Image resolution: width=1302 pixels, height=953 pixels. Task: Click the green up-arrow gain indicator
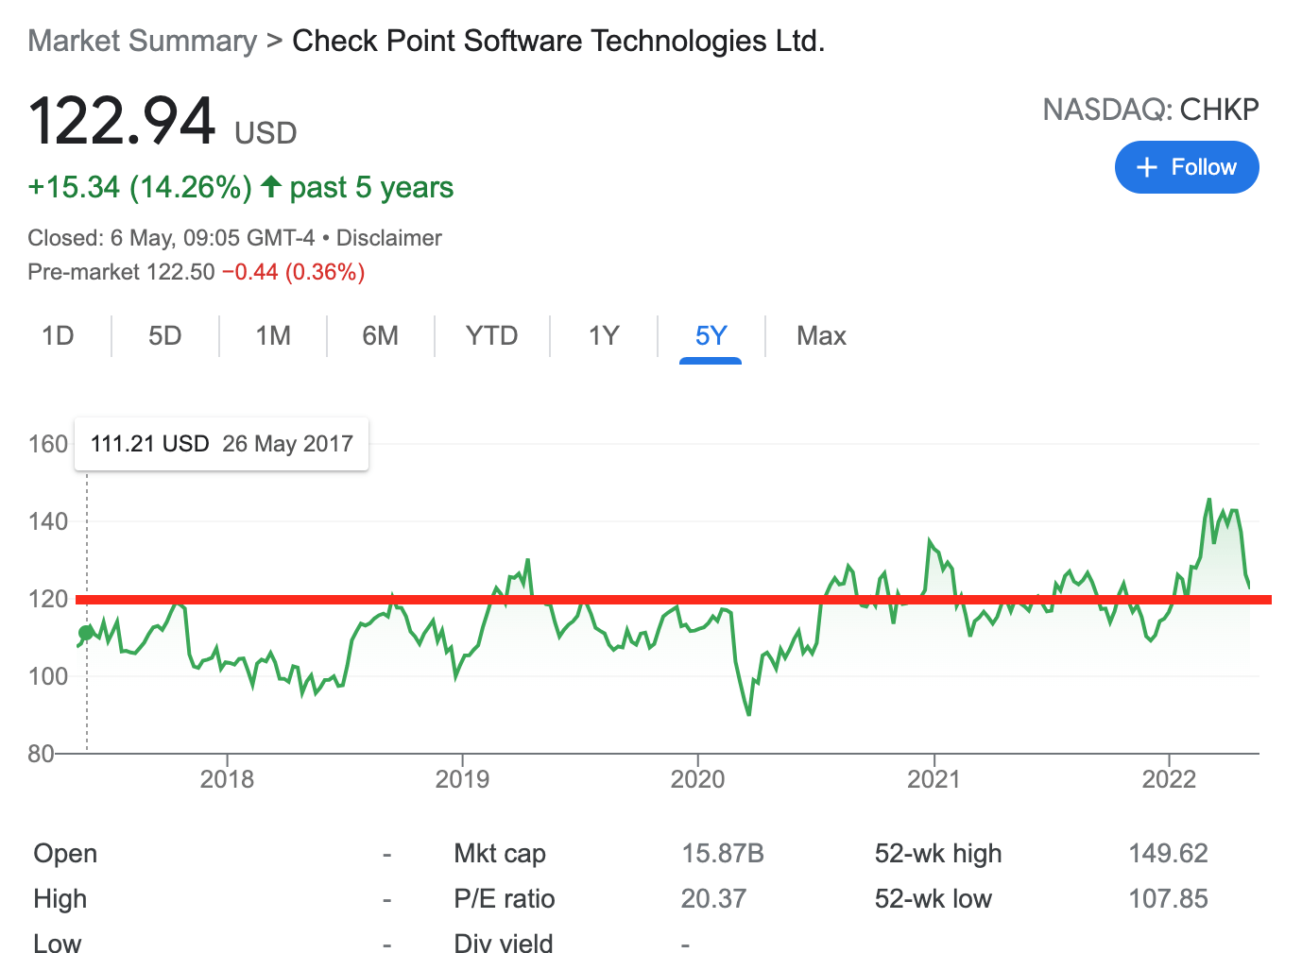point(271,186)
